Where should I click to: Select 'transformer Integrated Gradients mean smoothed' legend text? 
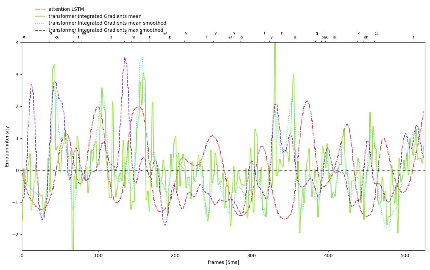coord(107,23)
